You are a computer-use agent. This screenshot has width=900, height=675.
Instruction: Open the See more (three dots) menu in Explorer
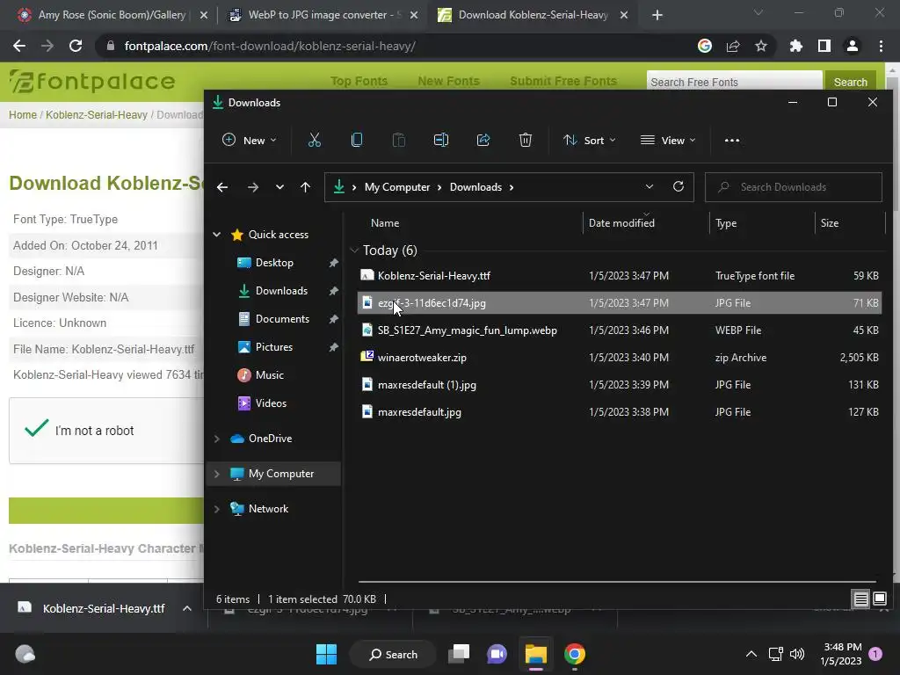732,140
